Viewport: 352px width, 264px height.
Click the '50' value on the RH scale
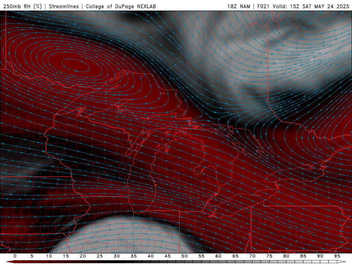184,256
